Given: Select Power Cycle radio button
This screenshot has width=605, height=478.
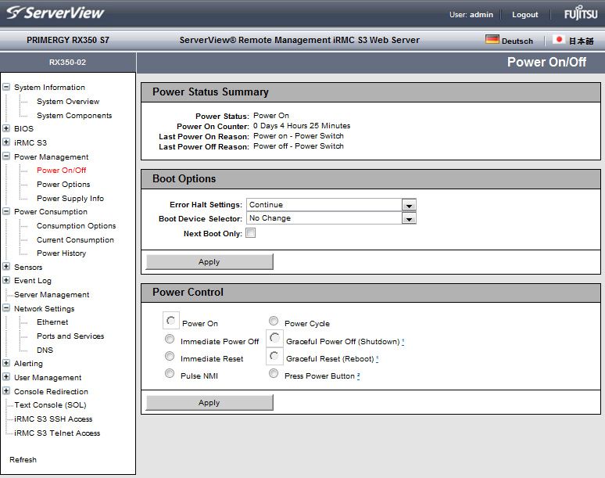Looking at the screenshot, I should 274,321.
